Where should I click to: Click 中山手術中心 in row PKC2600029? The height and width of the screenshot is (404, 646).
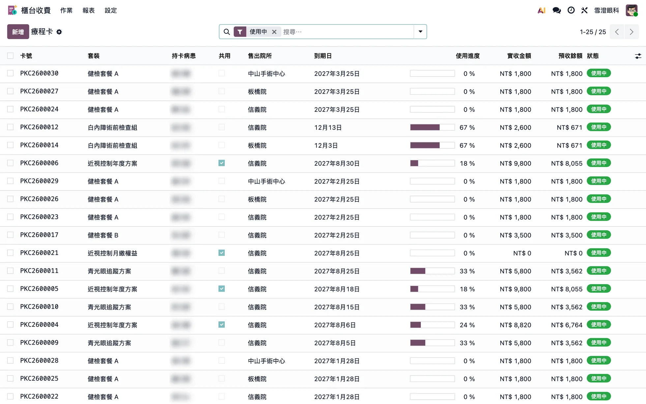click(266, 181)
